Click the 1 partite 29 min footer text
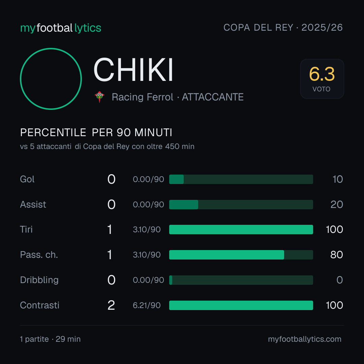364x364 pixels. click(x=50, y=339)
